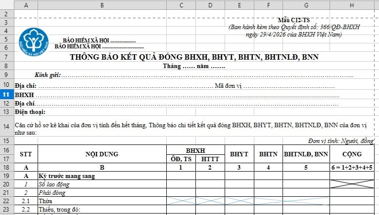379x215 pixels.
Task: Click the 'Thừa' cell
Action: [102, 201]
